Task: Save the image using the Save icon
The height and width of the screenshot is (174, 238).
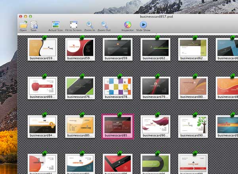Action: point(34,26)
